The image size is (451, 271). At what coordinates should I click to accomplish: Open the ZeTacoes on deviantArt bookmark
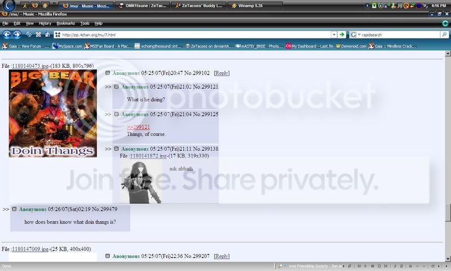tap(209, 46)
